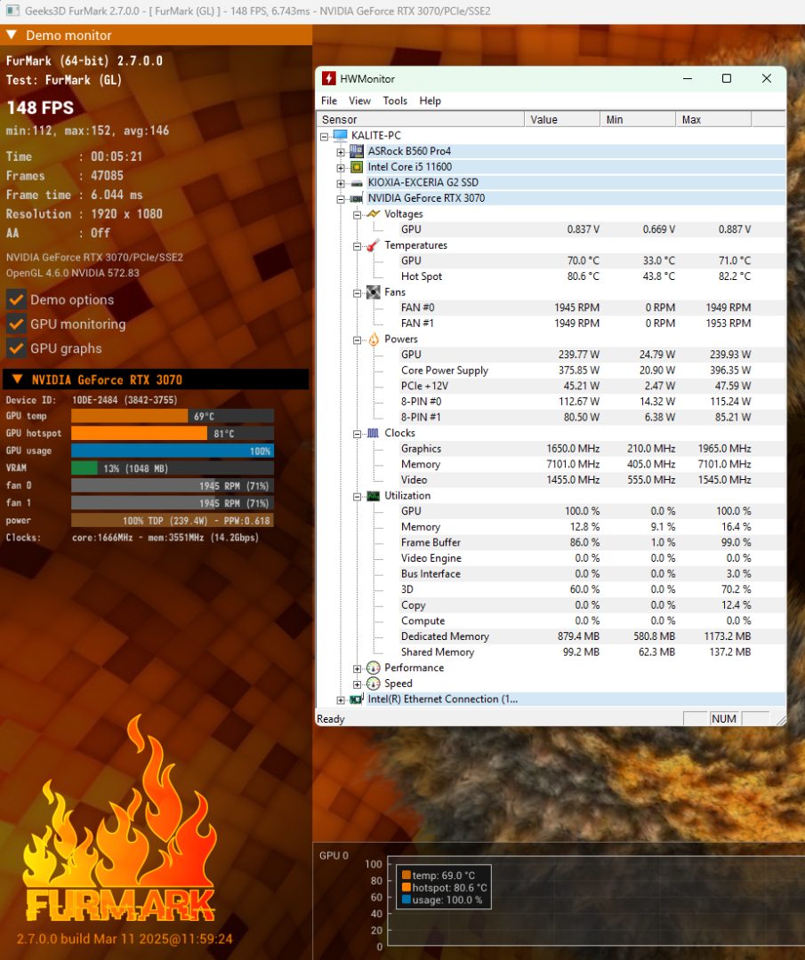Viewport: 805px width, 960px height.
Task: Collapse the Powers group
Action: [358, 340]
